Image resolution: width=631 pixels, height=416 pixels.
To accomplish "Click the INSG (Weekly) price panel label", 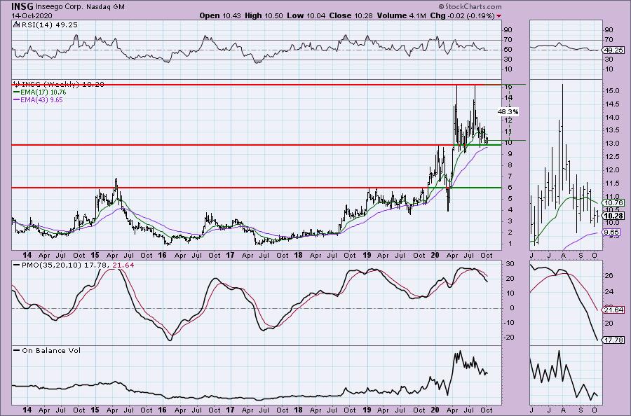I will click(x=62, y=84).
